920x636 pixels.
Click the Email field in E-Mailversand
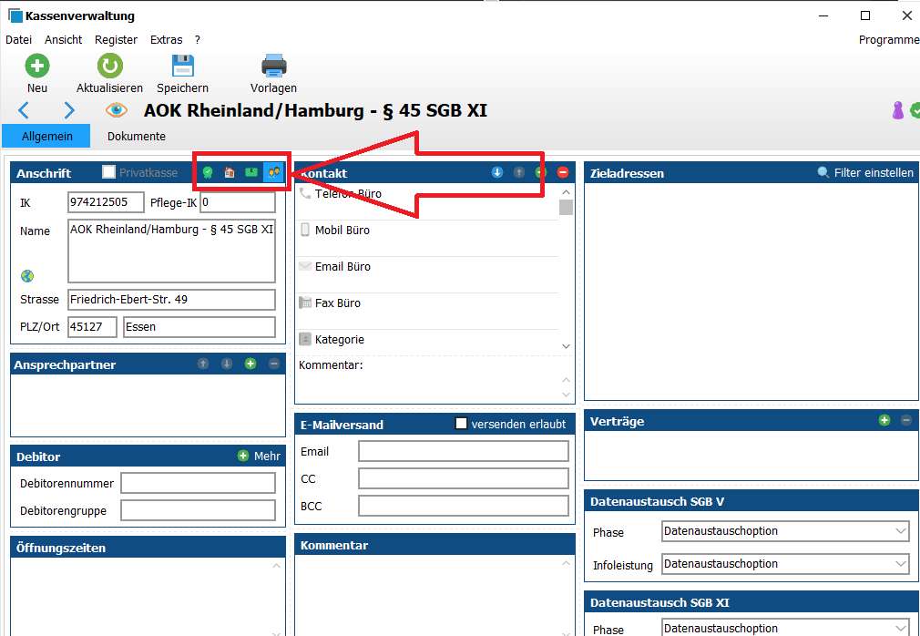pyautogui.click(x=464, y=451)
